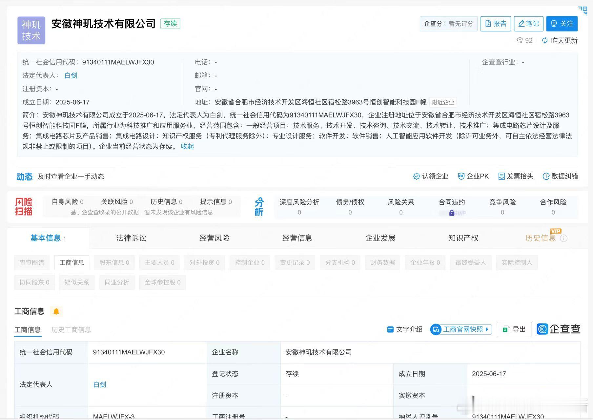This screenshot has width=593, height=420.
Task: Open the 笔记 notes button
Action: point(528,24)
